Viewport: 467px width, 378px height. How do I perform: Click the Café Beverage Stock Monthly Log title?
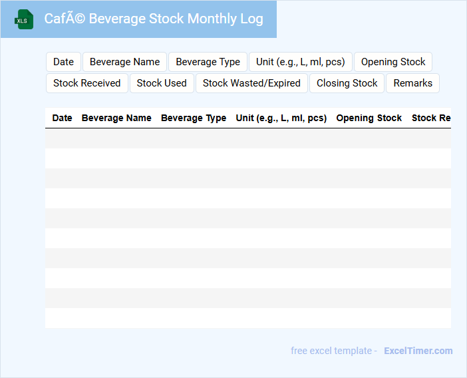(154, 19)
